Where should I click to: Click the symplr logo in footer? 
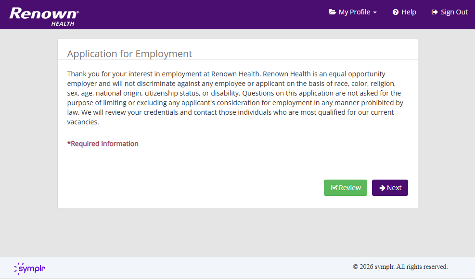click(x=30, y=268)
